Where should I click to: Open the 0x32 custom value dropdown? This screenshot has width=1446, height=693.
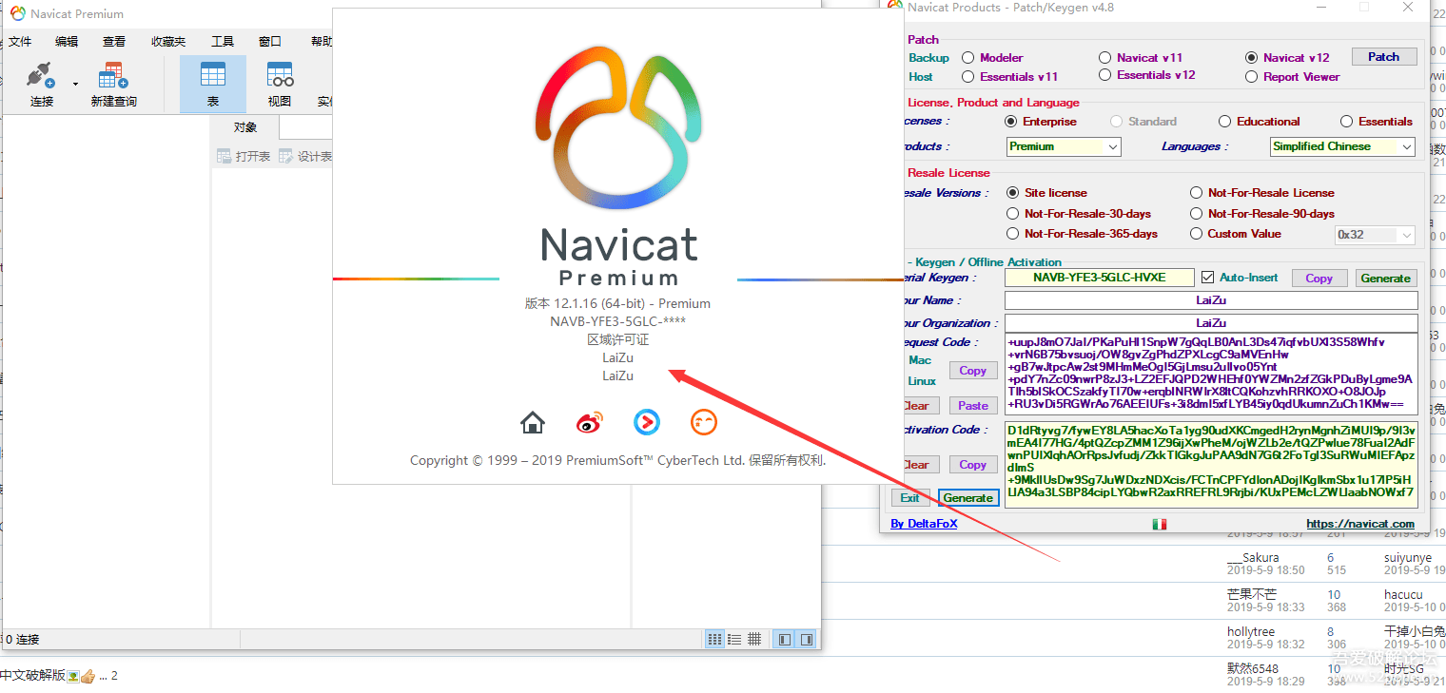click(1375, 235)
